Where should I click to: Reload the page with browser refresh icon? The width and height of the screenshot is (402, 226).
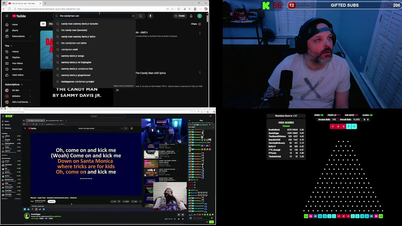click(x=9, y=9)
